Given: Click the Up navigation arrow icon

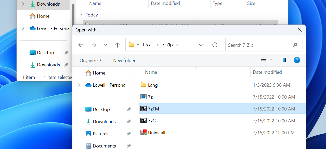Looking at the screenshot, I should [x=117, y=45].
